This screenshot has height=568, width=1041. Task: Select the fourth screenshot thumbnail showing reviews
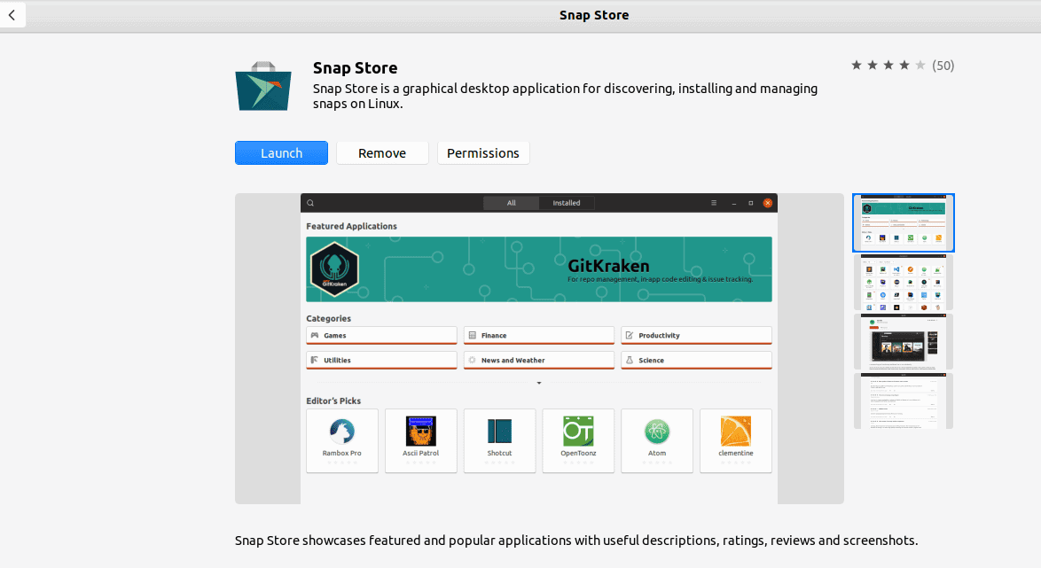coord(904,401)
